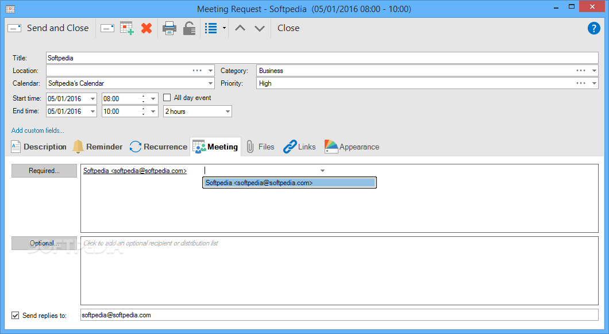Click the Send and Close envelope icon
Image resolution: width=609 pixels, height=334 pixels.
(14, 28)
